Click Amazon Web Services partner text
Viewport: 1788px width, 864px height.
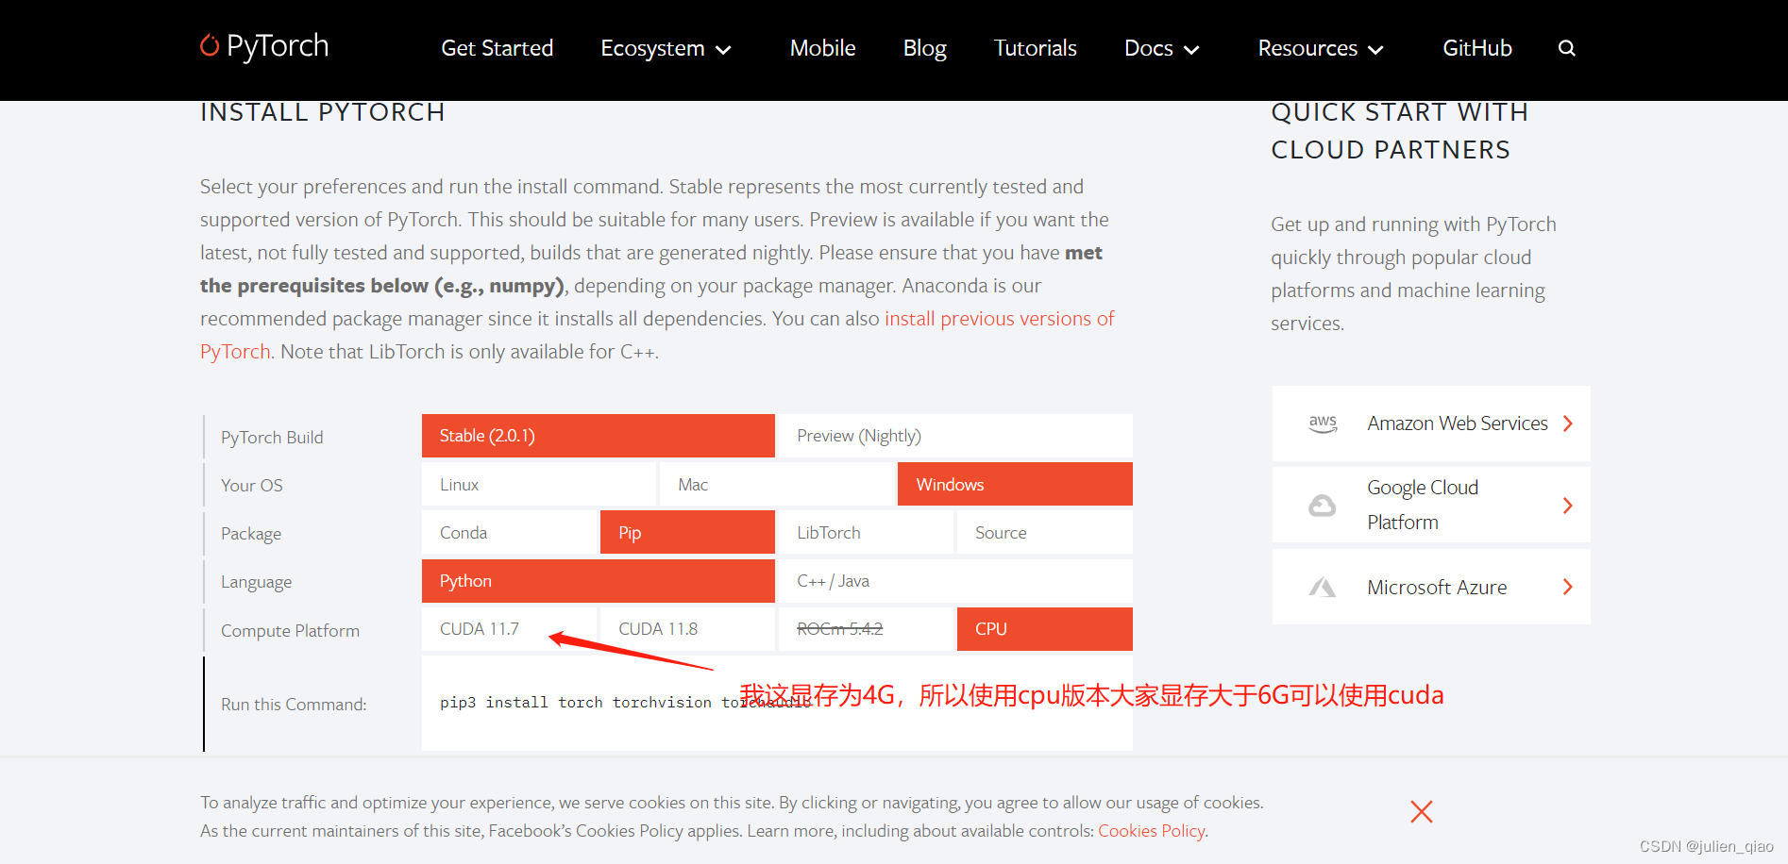(1457, 424)
